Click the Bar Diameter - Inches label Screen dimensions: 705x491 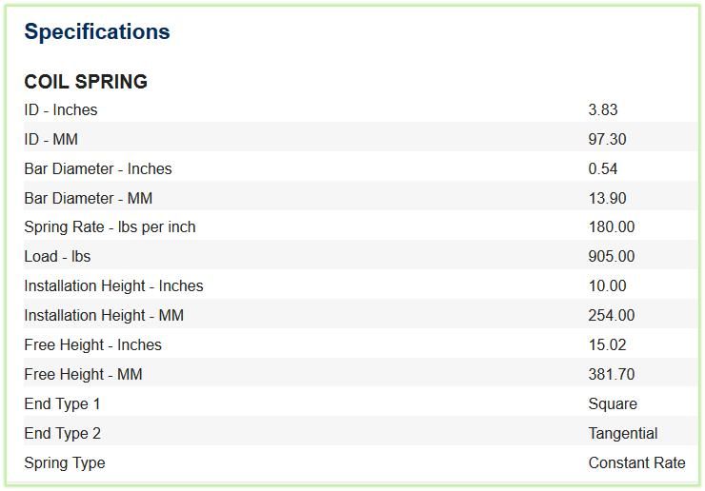point(98,169)
